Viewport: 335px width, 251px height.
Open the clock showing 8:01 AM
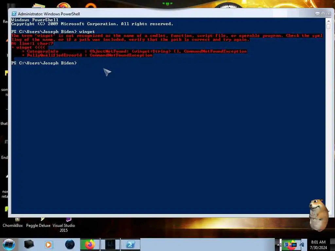click(x=318, y=245)
